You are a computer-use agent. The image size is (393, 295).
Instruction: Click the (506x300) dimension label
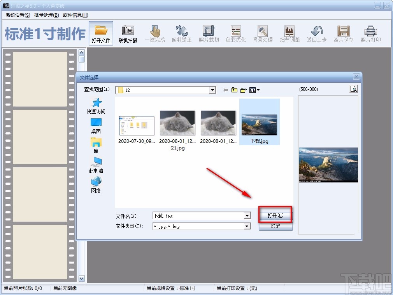click(309, 89)
